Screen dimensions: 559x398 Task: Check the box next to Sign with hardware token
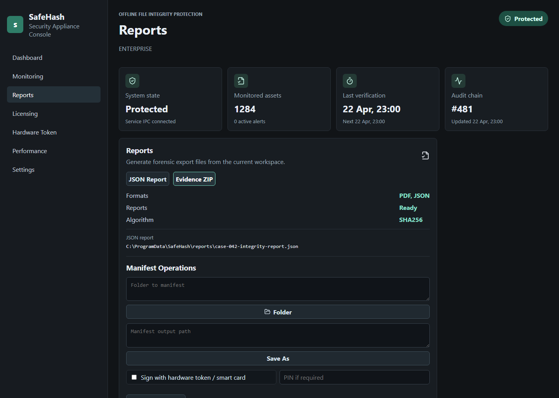tap(134, 377)
